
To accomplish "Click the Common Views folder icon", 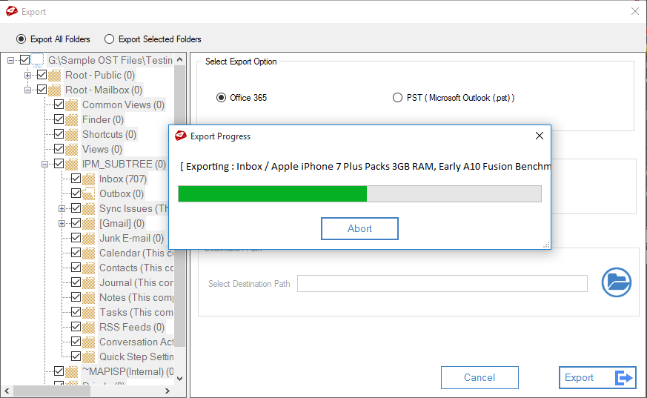I will [x=71, y=105].
